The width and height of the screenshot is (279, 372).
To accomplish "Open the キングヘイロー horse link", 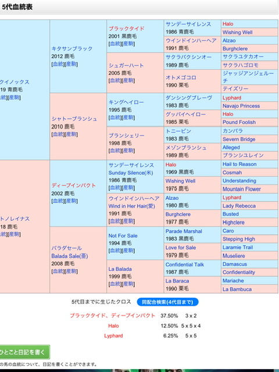I will 126,102.
